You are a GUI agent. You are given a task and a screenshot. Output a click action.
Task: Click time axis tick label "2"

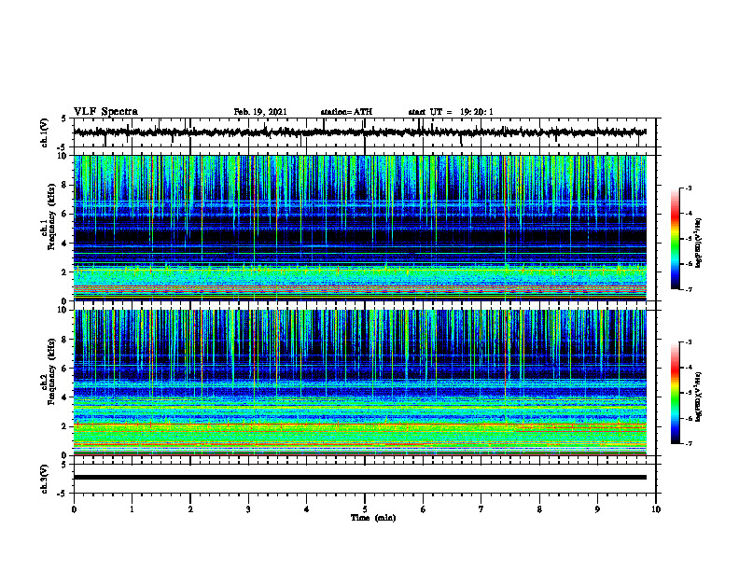click(x=190, y=509)
